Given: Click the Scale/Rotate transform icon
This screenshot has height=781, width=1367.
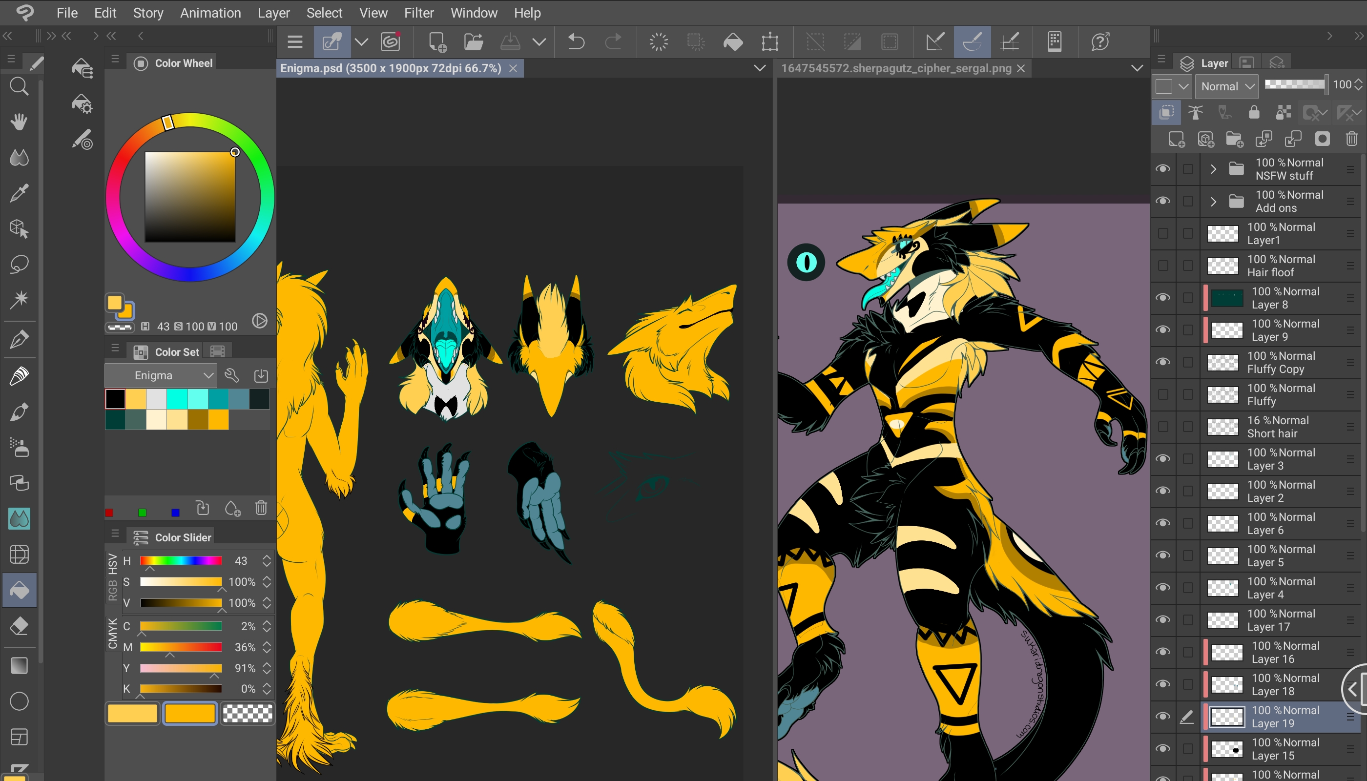Looking at the screenshot, I should coord(770,42).
